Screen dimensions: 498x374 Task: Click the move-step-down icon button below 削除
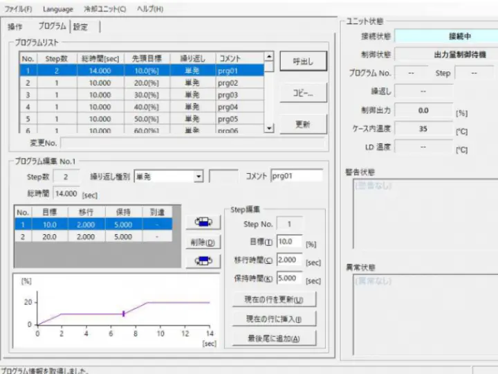tap(203, 261)
